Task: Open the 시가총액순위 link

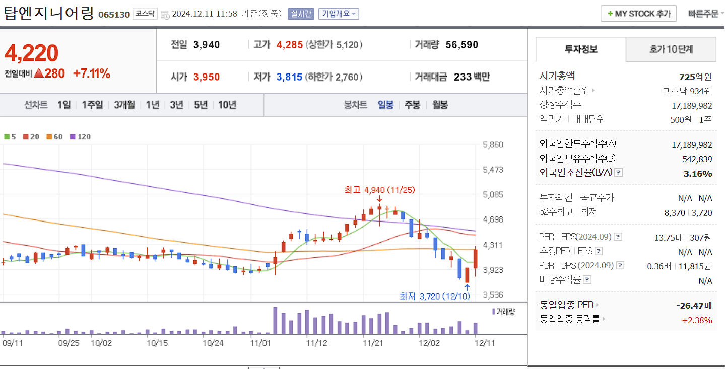Action: (x=567, y=91)
